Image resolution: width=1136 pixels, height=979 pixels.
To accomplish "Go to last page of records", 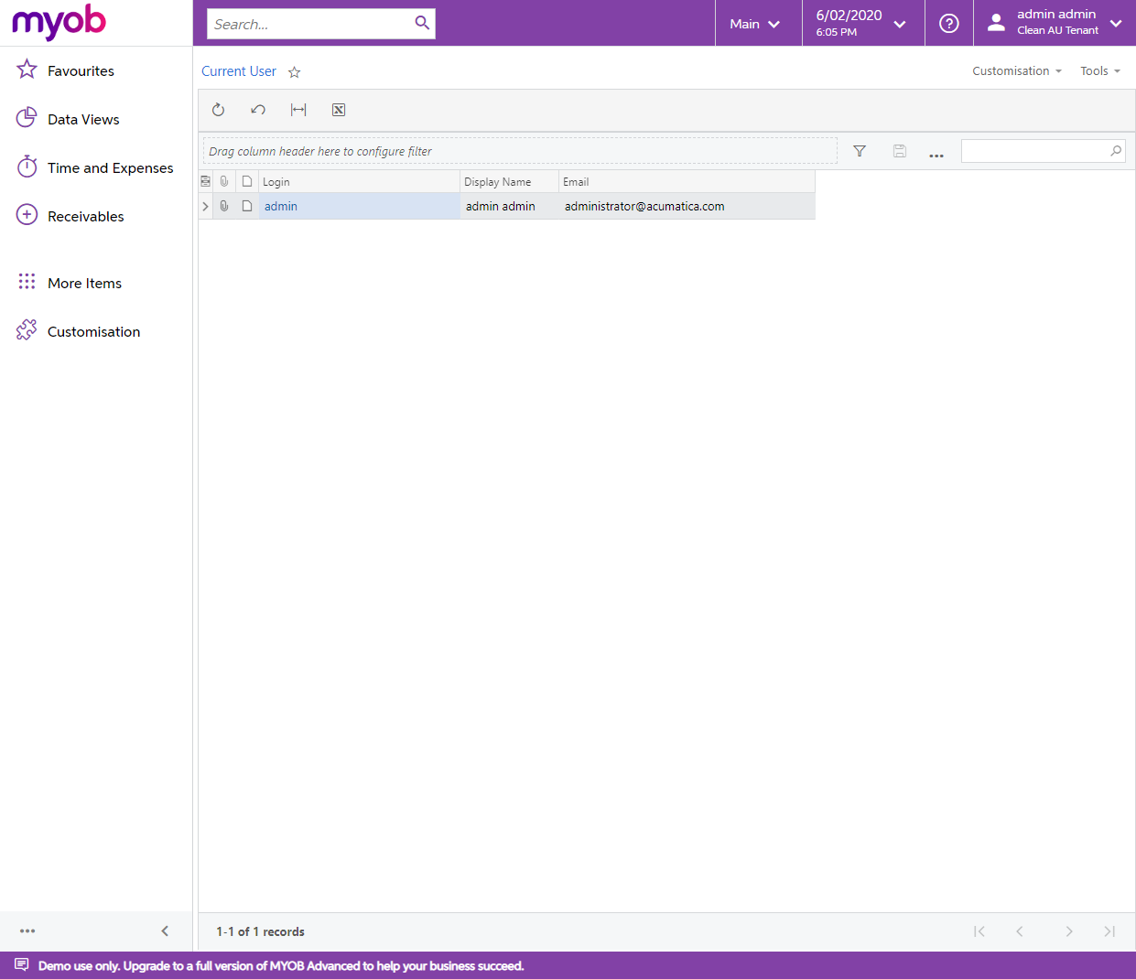I will 1109,931.
